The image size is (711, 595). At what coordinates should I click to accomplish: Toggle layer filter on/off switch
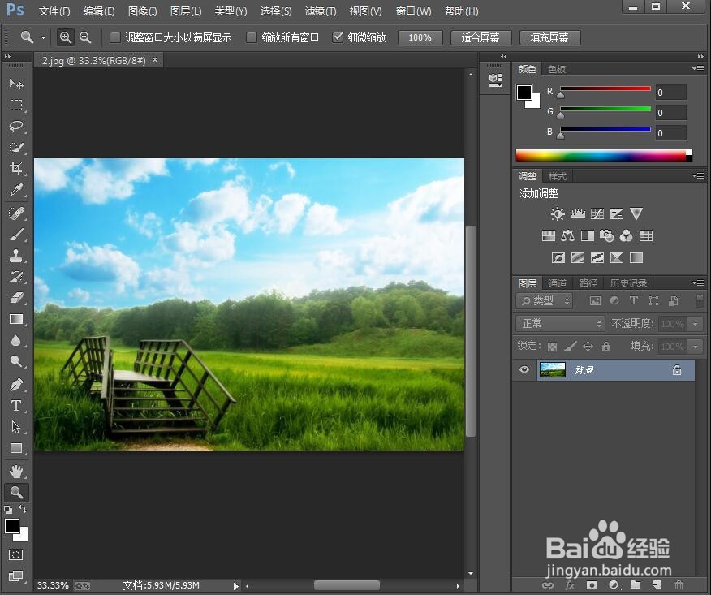(700, 300)
